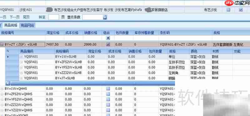Expand sub-row BY+ZZJ2W+SLHB
The image size is (250, 116).
coord(22,73)
